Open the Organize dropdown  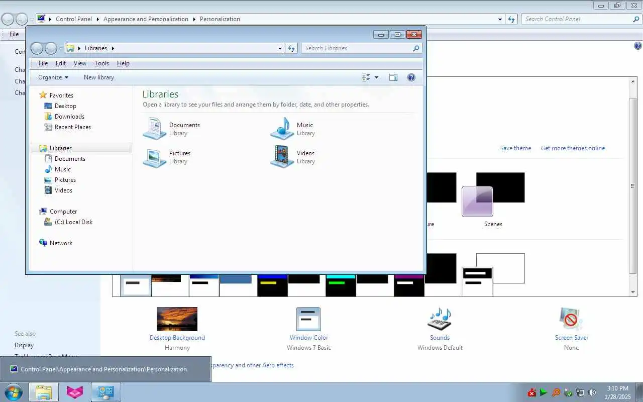tap(53, 77)
